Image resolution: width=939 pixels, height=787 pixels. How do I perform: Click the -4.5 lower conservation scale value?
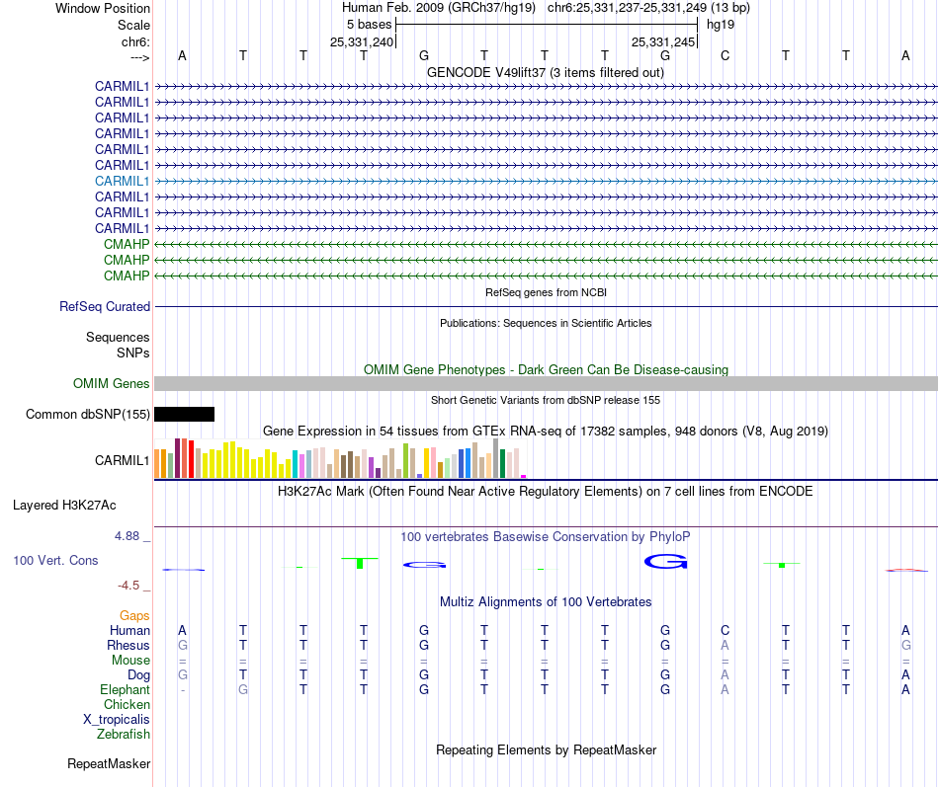pos(128,586)
